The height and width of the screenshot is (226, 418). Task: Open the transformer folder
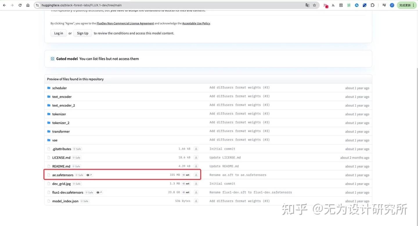pyautogui.click(x=61, y=132)
